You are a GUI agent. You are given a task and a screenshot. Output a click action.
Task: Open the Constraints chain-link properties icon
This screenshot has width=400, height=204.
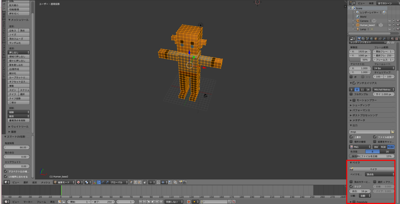(x=380, y=39)
